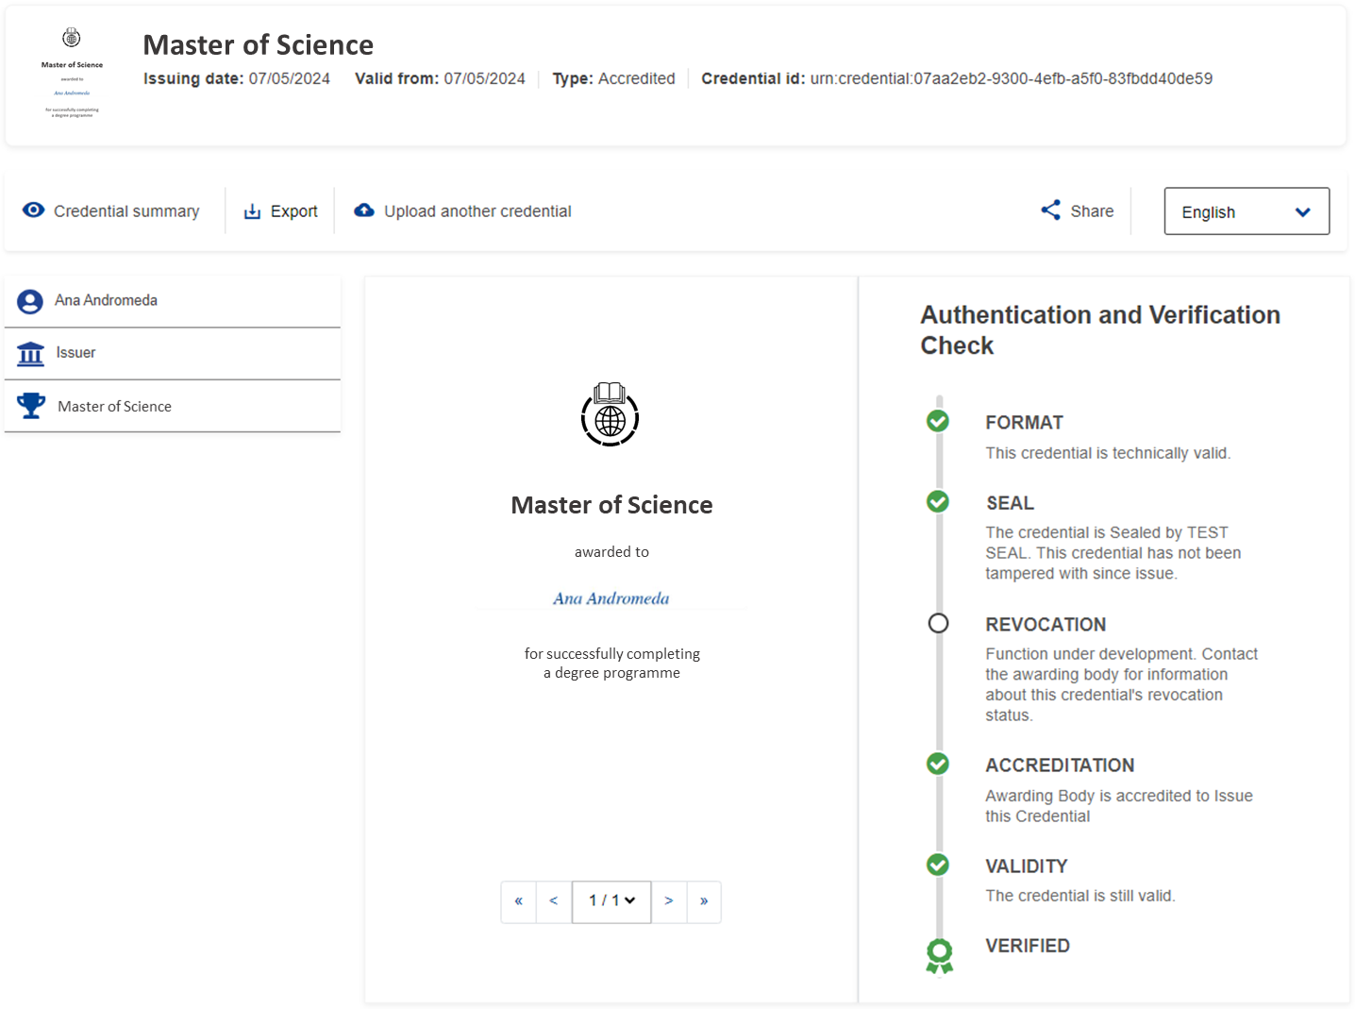Click the Share network icon
Screen dimensions: 1355x1009
[x=1050, y=210]
